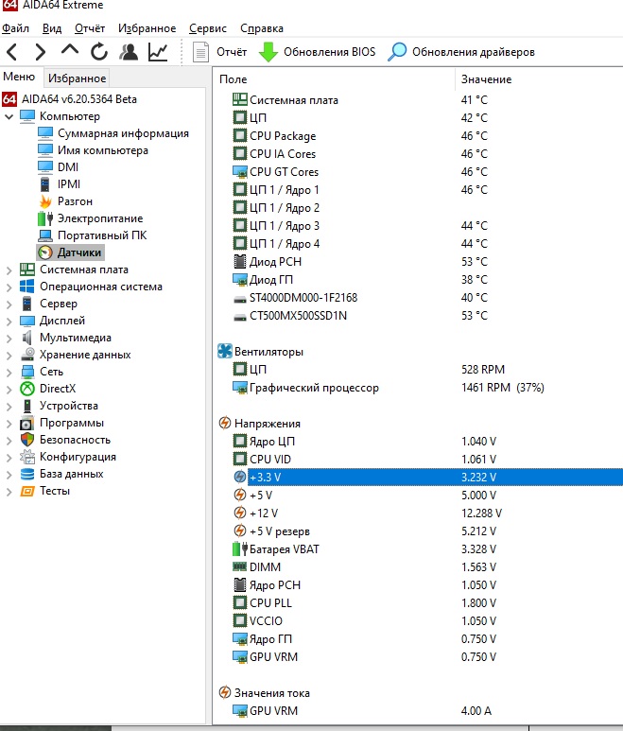Click the Конфигурация gear icon
The width and height of the screenshot is (623, 731).
coord(27,457)
